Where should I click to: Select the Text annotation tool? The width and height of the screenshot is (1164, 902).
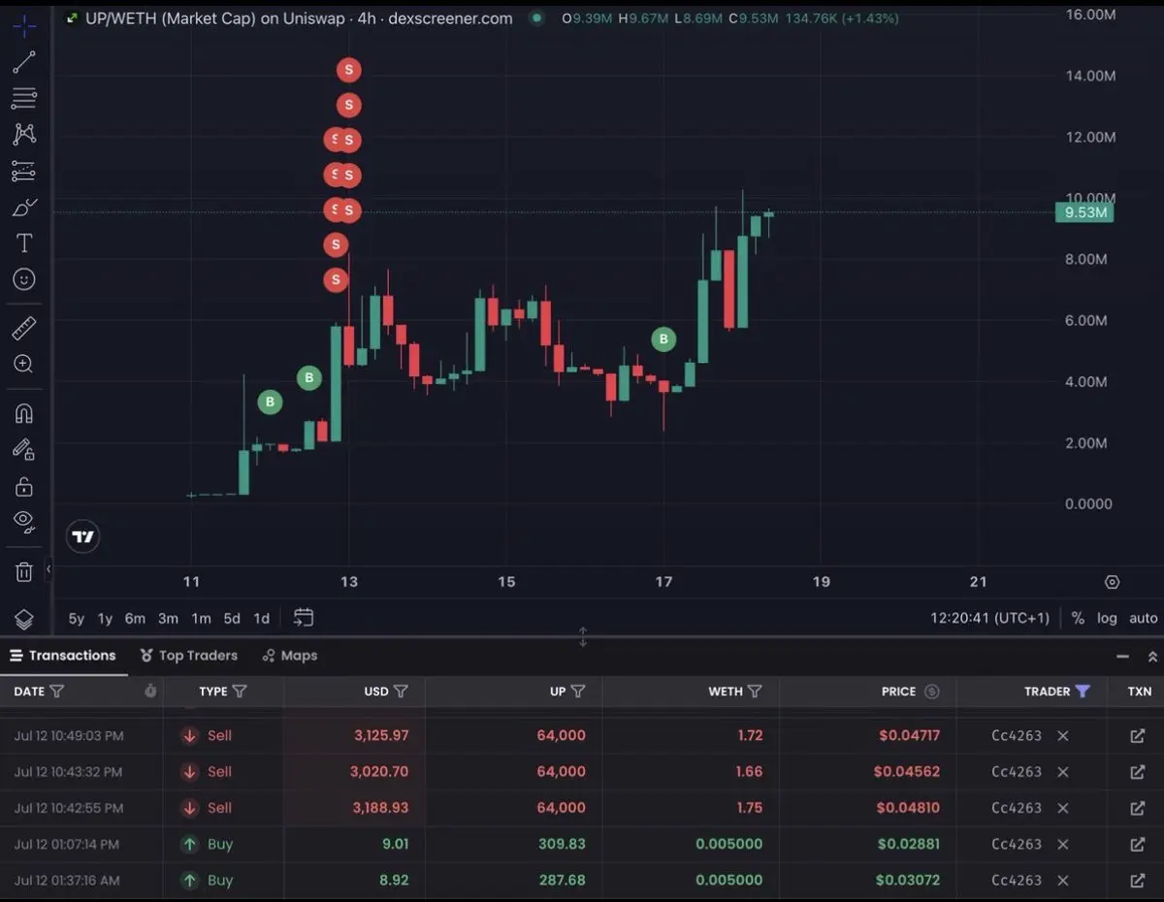pyautogui.click(x=24, y=243)
